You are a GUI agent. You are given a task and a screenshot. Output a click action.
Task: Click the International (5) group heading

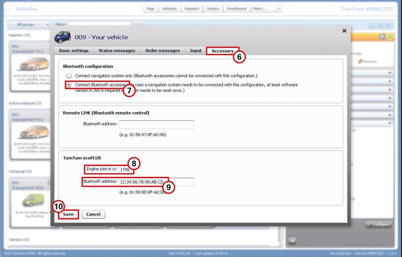click(x=25, y=103)
